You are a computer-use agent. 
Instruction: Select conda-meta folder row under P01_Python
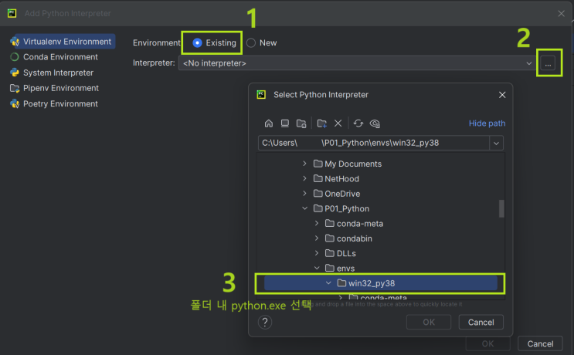380,223
